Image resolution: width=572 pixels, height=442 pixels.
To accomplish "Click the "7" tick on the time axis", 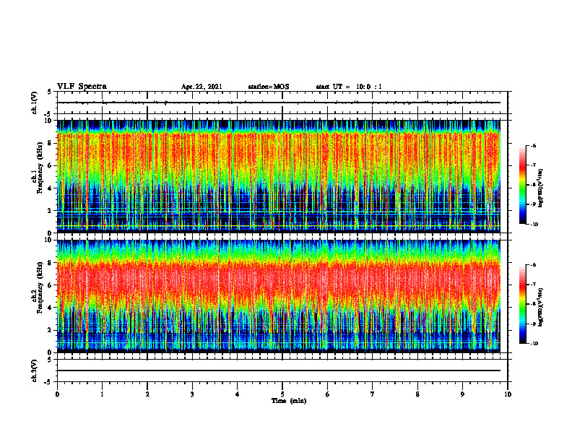I will pos(373,394).
